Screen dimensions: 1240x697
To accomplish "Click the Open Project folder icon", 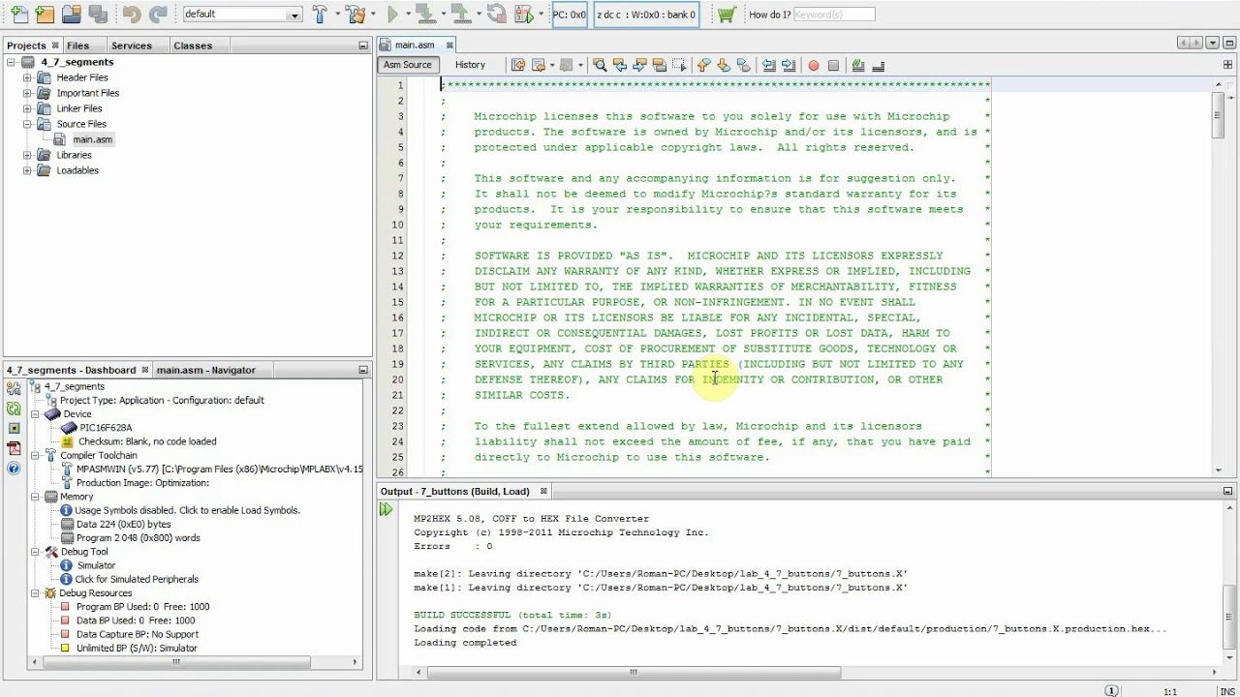I will pyautogui.click(x=71, y=15).
